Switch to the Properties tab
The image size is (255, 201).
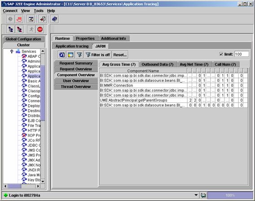(x=85, y=38)
